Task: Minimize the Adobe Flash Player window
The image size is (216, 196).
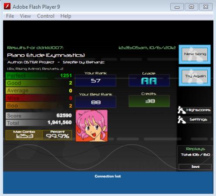Action: click(177, 7)
